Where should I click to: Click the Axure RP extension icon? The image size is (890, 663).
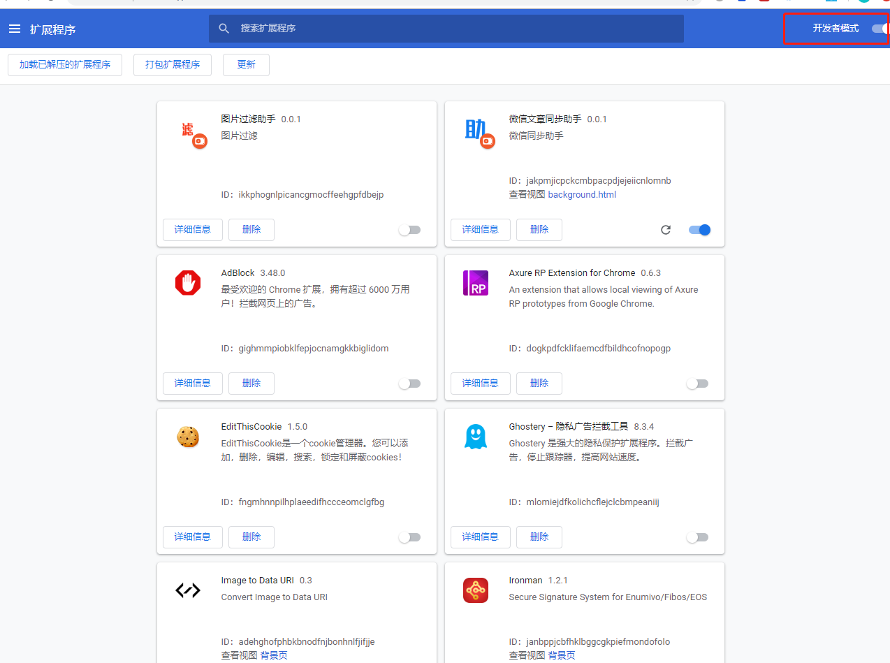coord(476,283)
